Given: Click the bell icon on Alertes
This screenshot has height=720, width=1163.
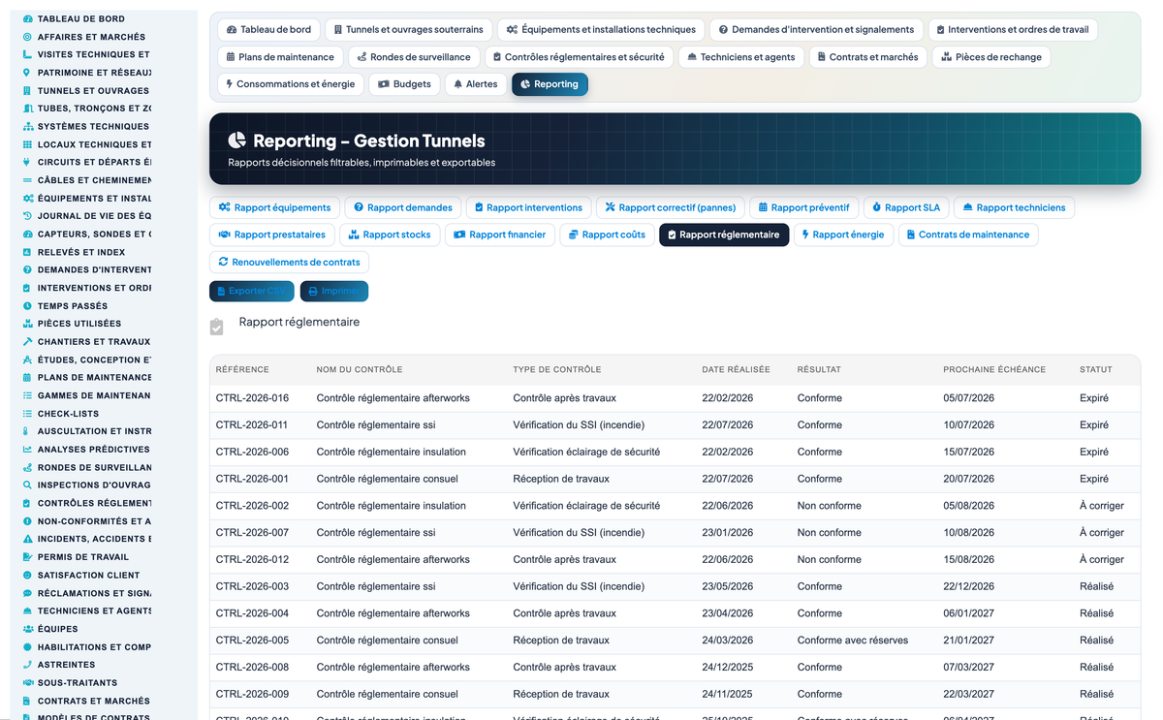Looking at the screenshot, I should coord(457,84).
